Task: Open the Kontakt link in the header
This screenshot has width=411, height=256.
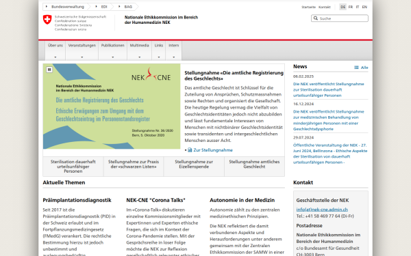Action: tap(325, 7)
